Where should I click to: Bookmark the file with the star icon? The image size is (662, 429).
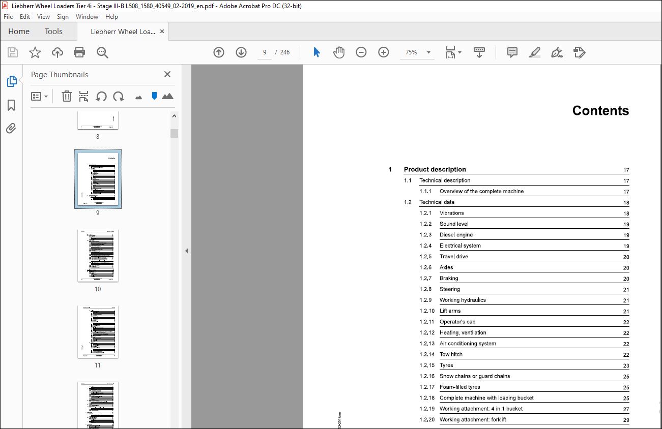(x=35, y=52)
